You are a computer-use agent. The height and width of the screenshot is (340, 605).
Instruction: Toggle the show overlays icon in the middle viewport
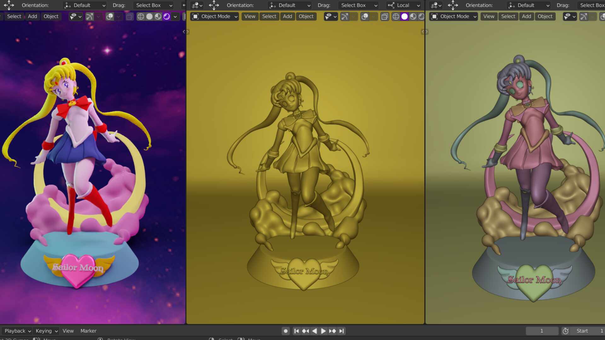[365, 16]
